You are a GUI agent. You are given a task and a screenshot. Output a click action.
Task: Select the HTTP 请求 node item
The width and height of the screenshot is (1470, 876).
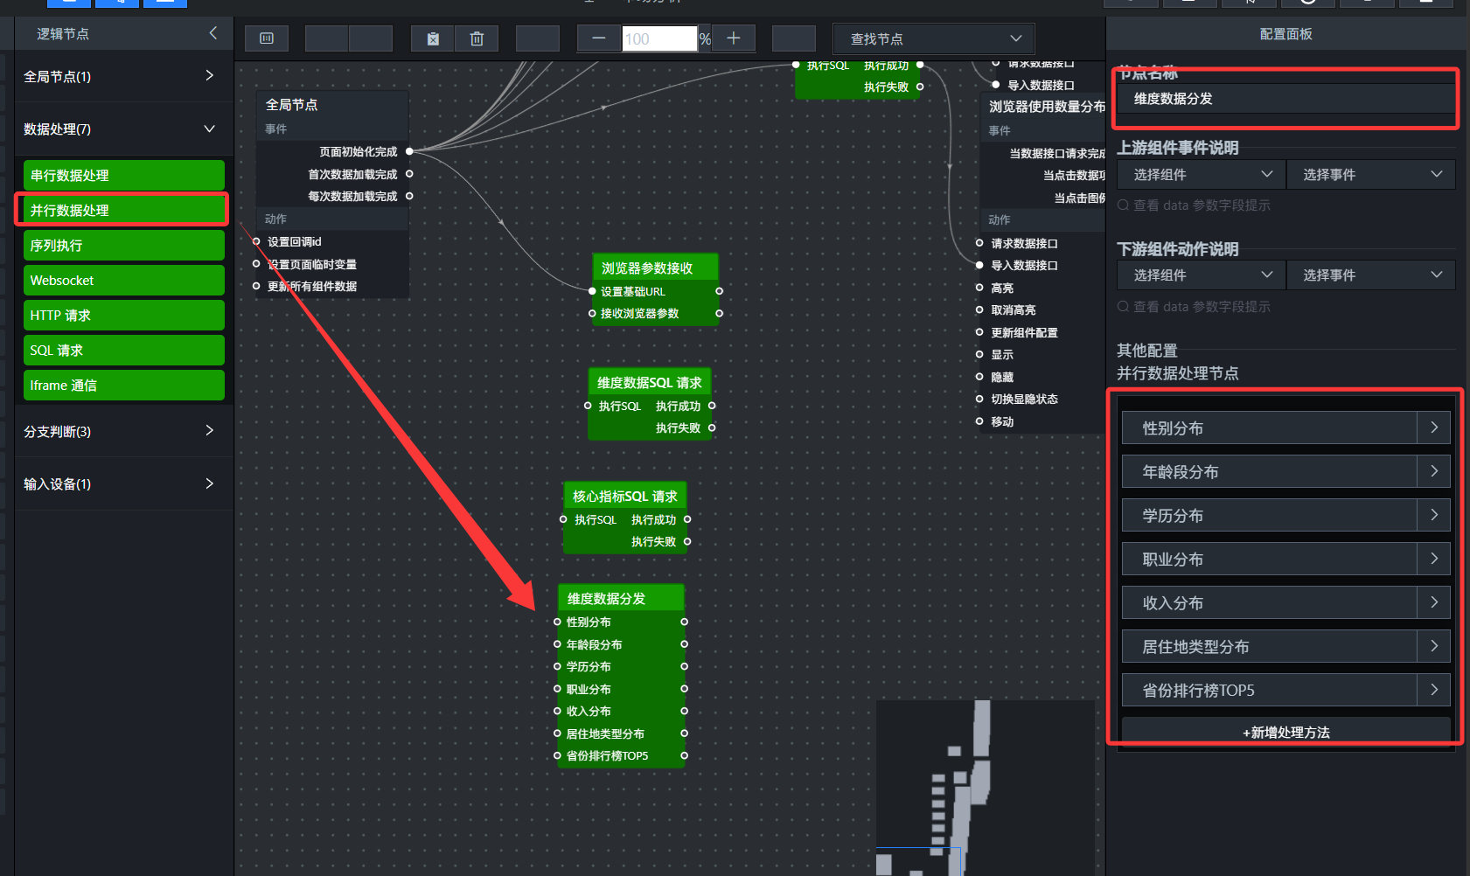(124, 315)
